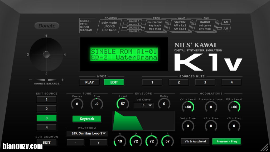Viewport: 270px width, 152px height.
Task: Mute source 4
Action: click(x=232, y=82)
